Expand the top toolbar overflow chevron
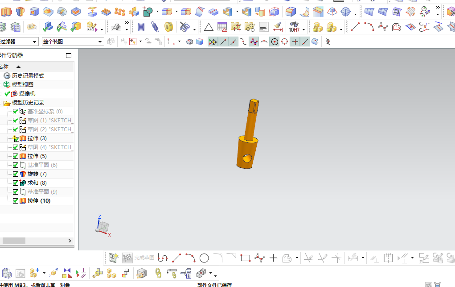 438,8
